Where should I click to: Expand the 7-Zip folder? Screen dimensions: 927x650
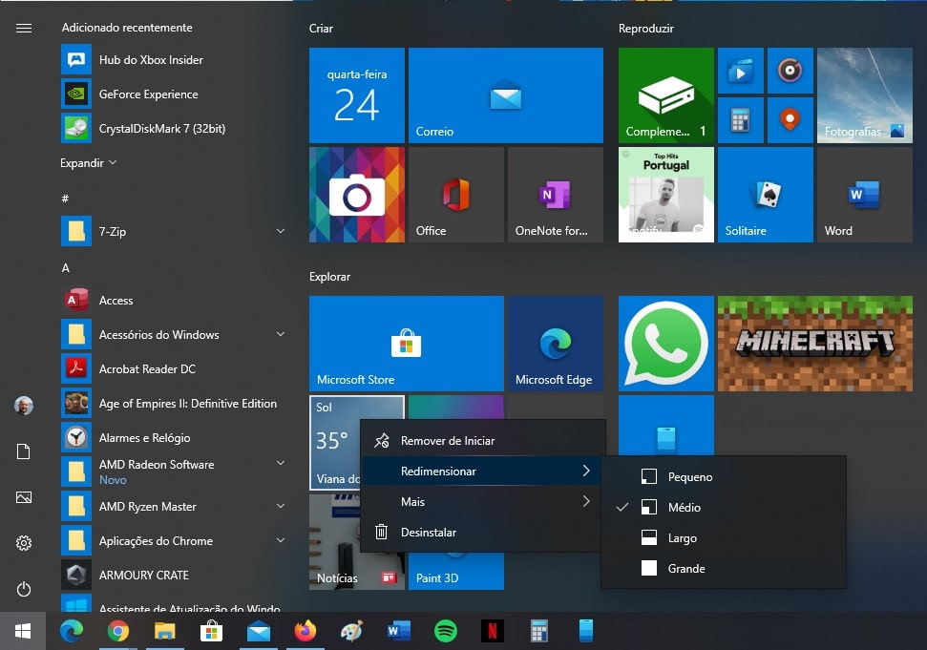tap(281, 231)
